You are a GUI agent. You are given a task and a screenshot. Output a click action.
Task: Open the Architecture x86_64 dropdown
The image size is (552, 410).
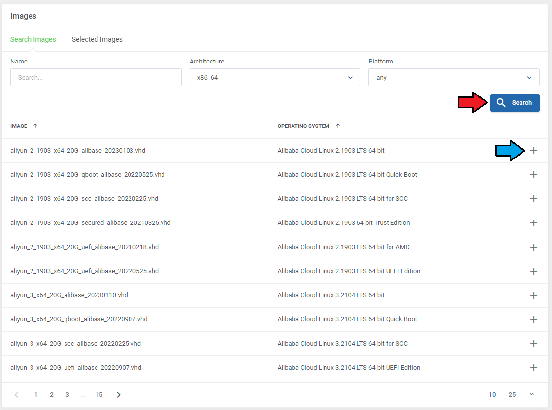275,77
